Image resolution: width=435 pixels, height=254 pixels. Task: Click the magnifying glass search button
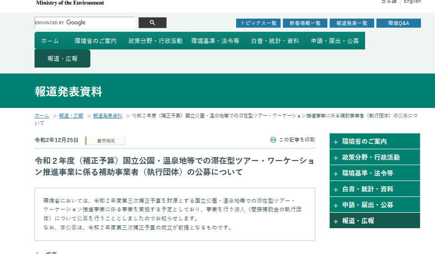coord(152,23)
